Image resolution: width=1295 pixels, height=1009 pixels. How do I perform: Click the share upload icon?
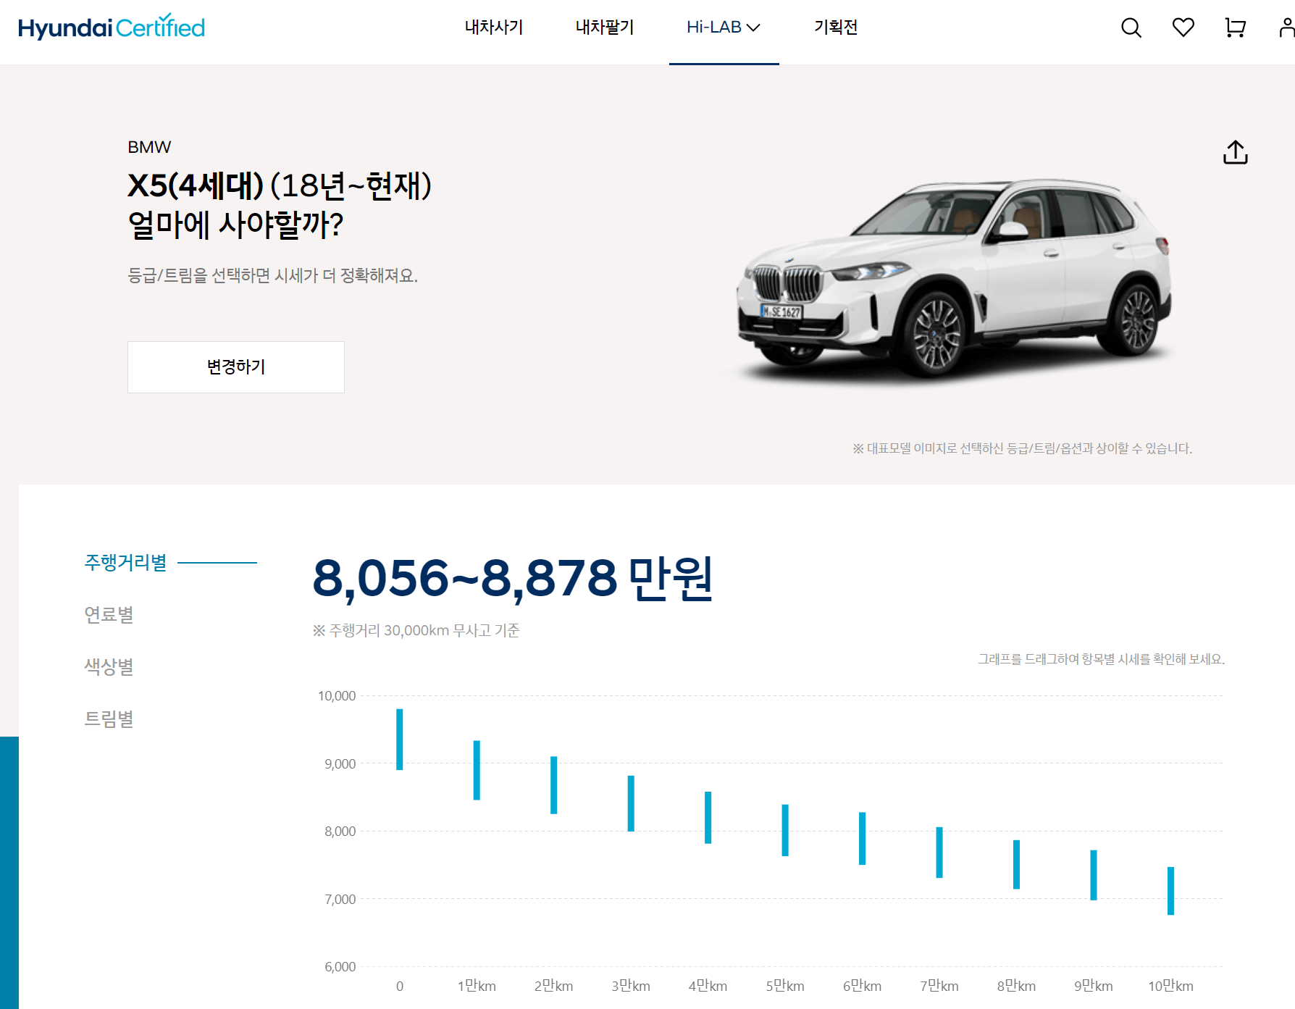point(1236,152)
